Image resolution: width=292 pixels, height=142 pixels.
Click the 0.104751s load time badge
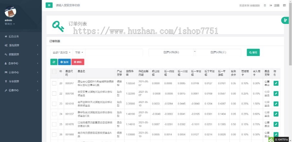point(281,140)
